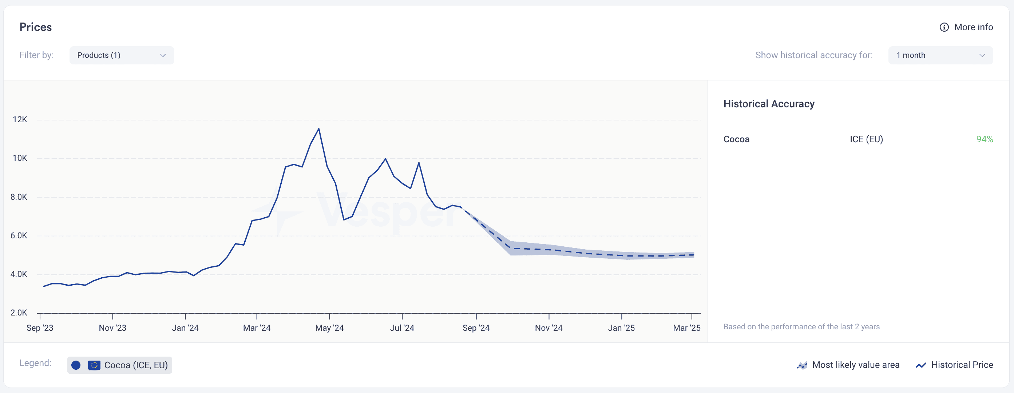Click the blue circle color swatch in legend
This screenshot has height=393, width=1014.
point(76,365)
